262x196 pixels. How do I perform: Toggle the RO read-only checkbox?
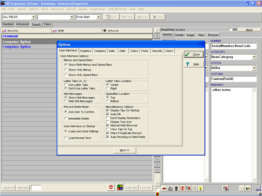point(231,30)
